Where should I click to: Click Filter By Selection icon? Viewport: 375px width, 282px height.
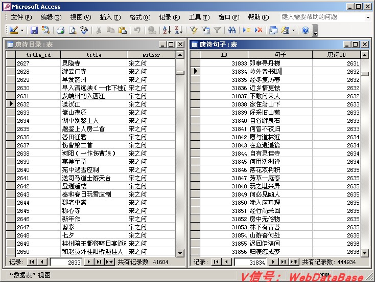(x=193, y=30)
